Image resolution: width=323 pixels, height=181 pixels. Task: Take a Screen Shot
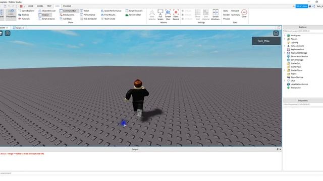[x=168, y=15]
